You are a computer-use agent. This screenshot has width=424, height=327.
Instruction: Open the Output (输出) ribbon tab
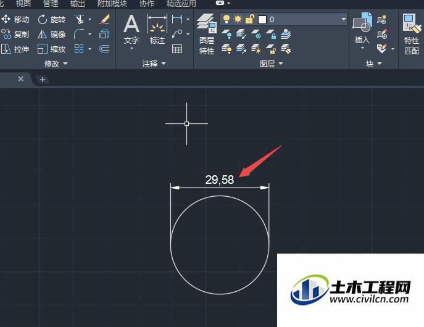78,4
